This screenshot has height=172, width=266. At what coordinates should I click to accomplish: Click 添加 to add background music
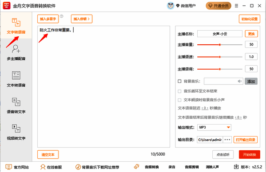click(251, 81)
